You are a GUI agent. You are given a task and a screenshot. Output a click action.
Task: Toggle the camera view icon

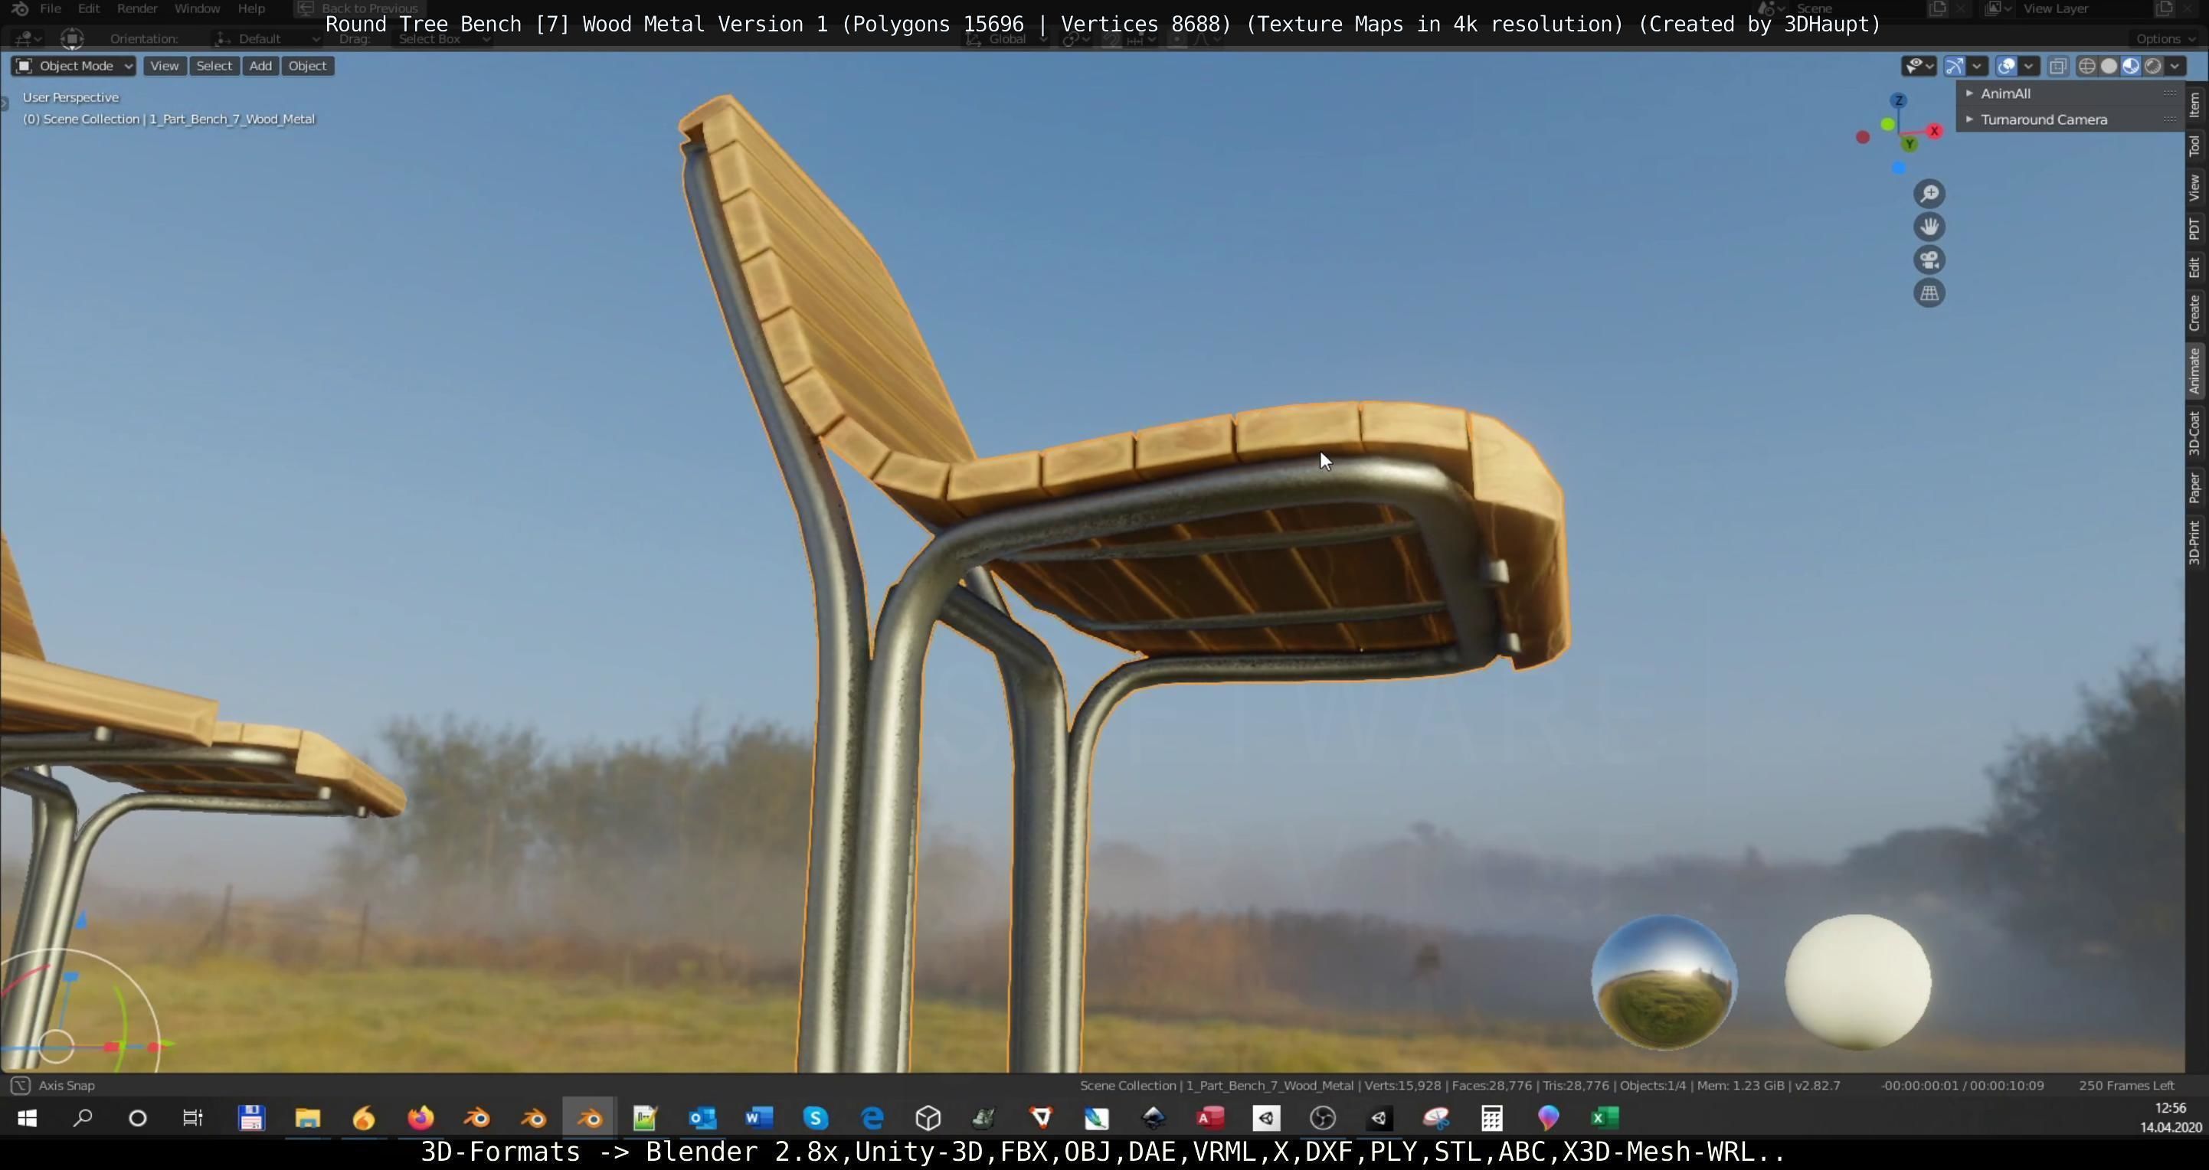pyautogui.click(x=1929, y=260)
